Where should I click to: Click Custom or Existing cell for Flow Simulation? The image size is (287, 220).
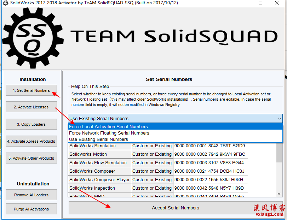152,162
